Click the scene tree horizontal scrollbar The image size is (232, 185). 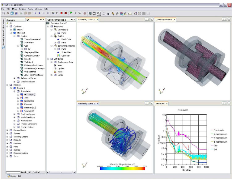[61, 172]
